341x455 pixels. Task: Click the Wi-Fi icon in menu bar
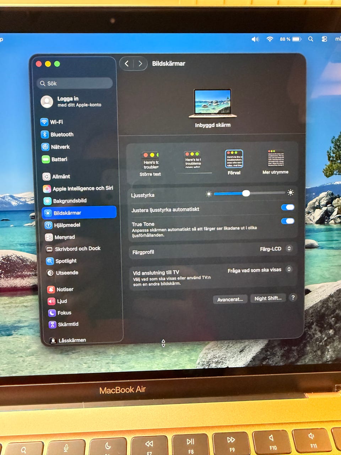pos(270,39)
